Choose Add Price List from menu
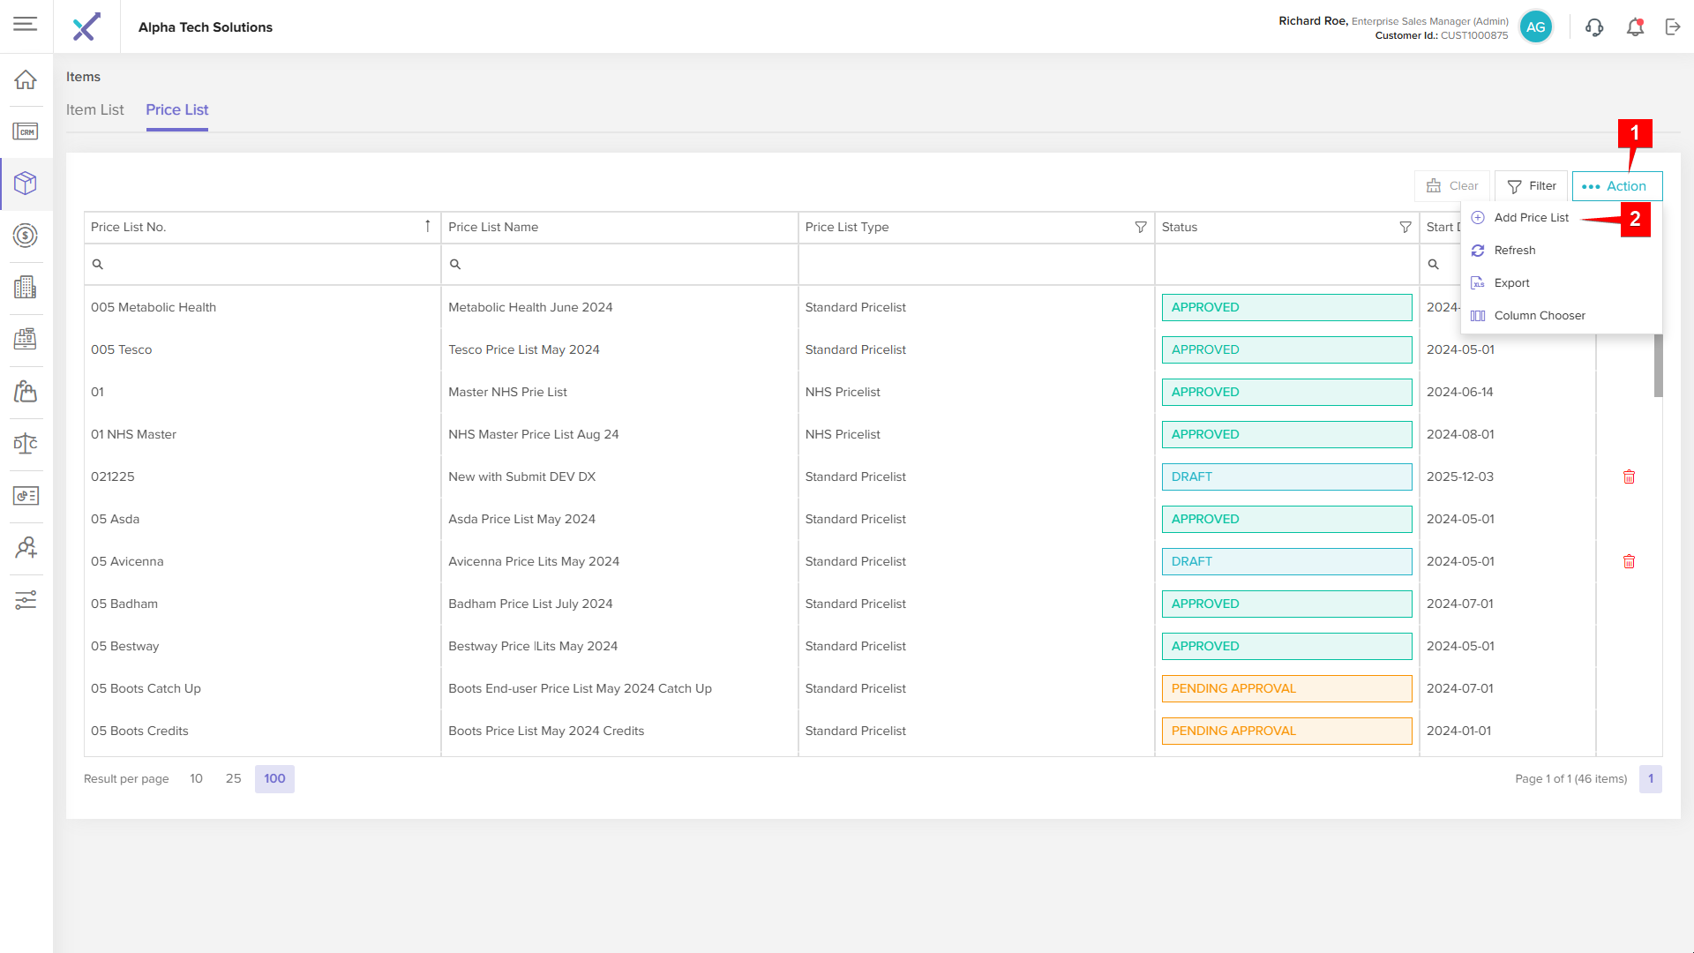 [1531, 218]
